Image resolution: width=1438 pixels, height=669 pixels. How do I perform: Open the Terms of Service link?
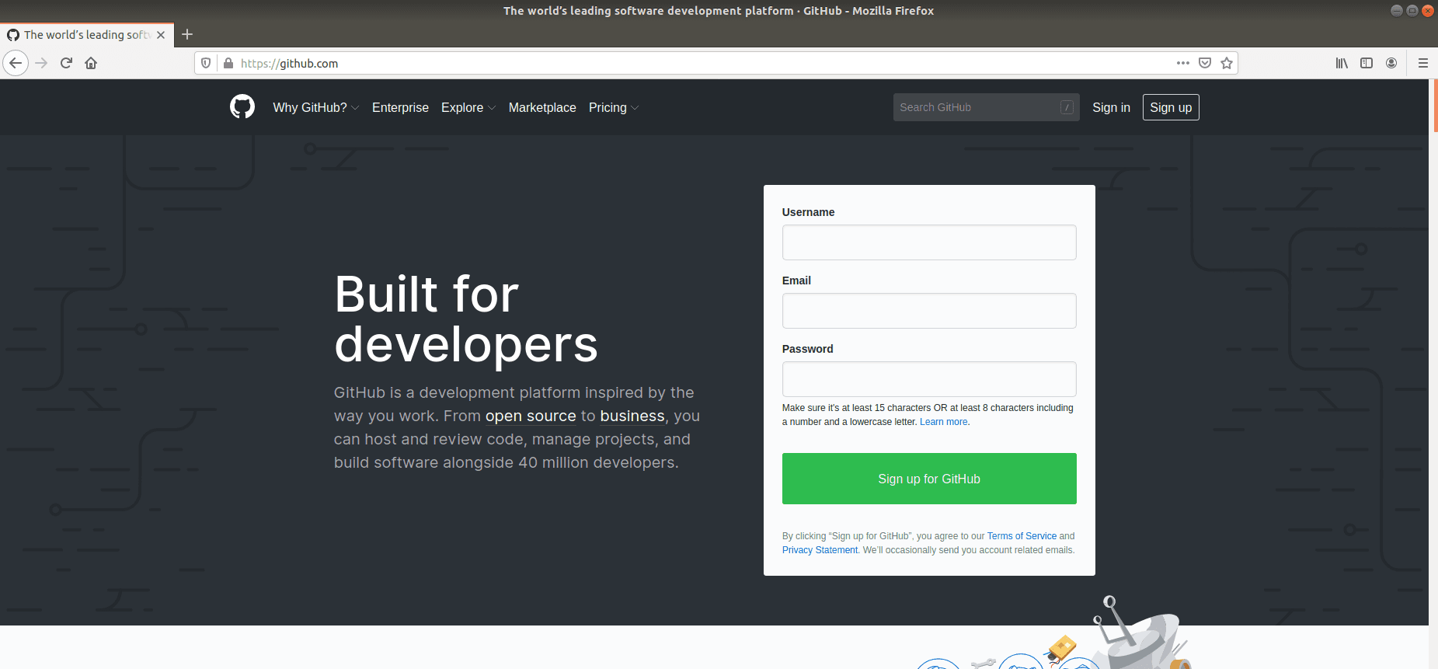click(x=1022, y=536)
